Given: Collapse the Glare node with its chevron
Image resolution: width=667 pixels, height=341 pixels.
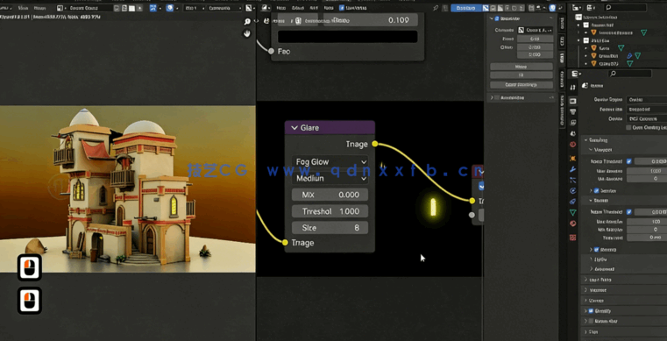Looking at the screenshot, I should click(294, 128).
